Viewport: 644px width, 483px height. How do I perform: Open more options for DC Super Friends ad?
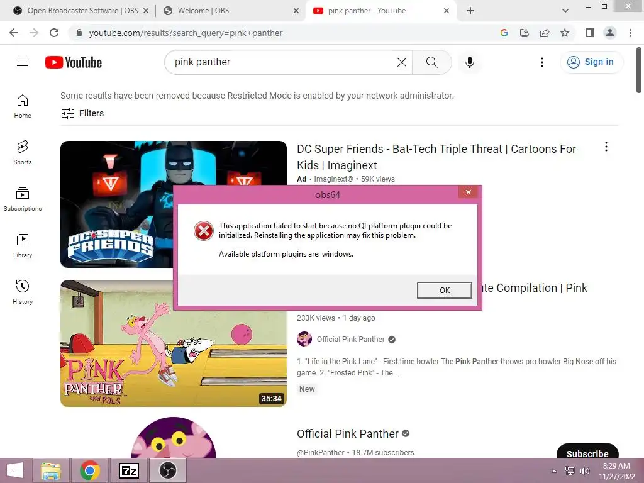[x=606, y=147]
